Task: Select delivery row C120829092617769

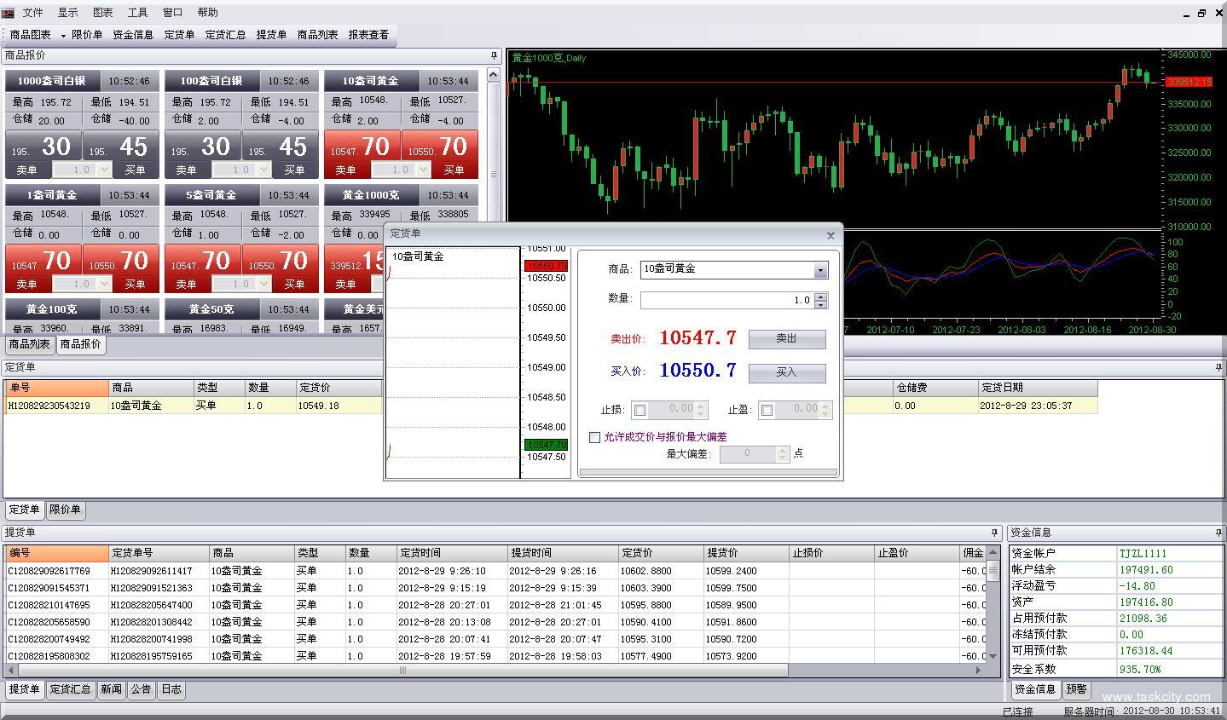Action: [x=496, y=571]
